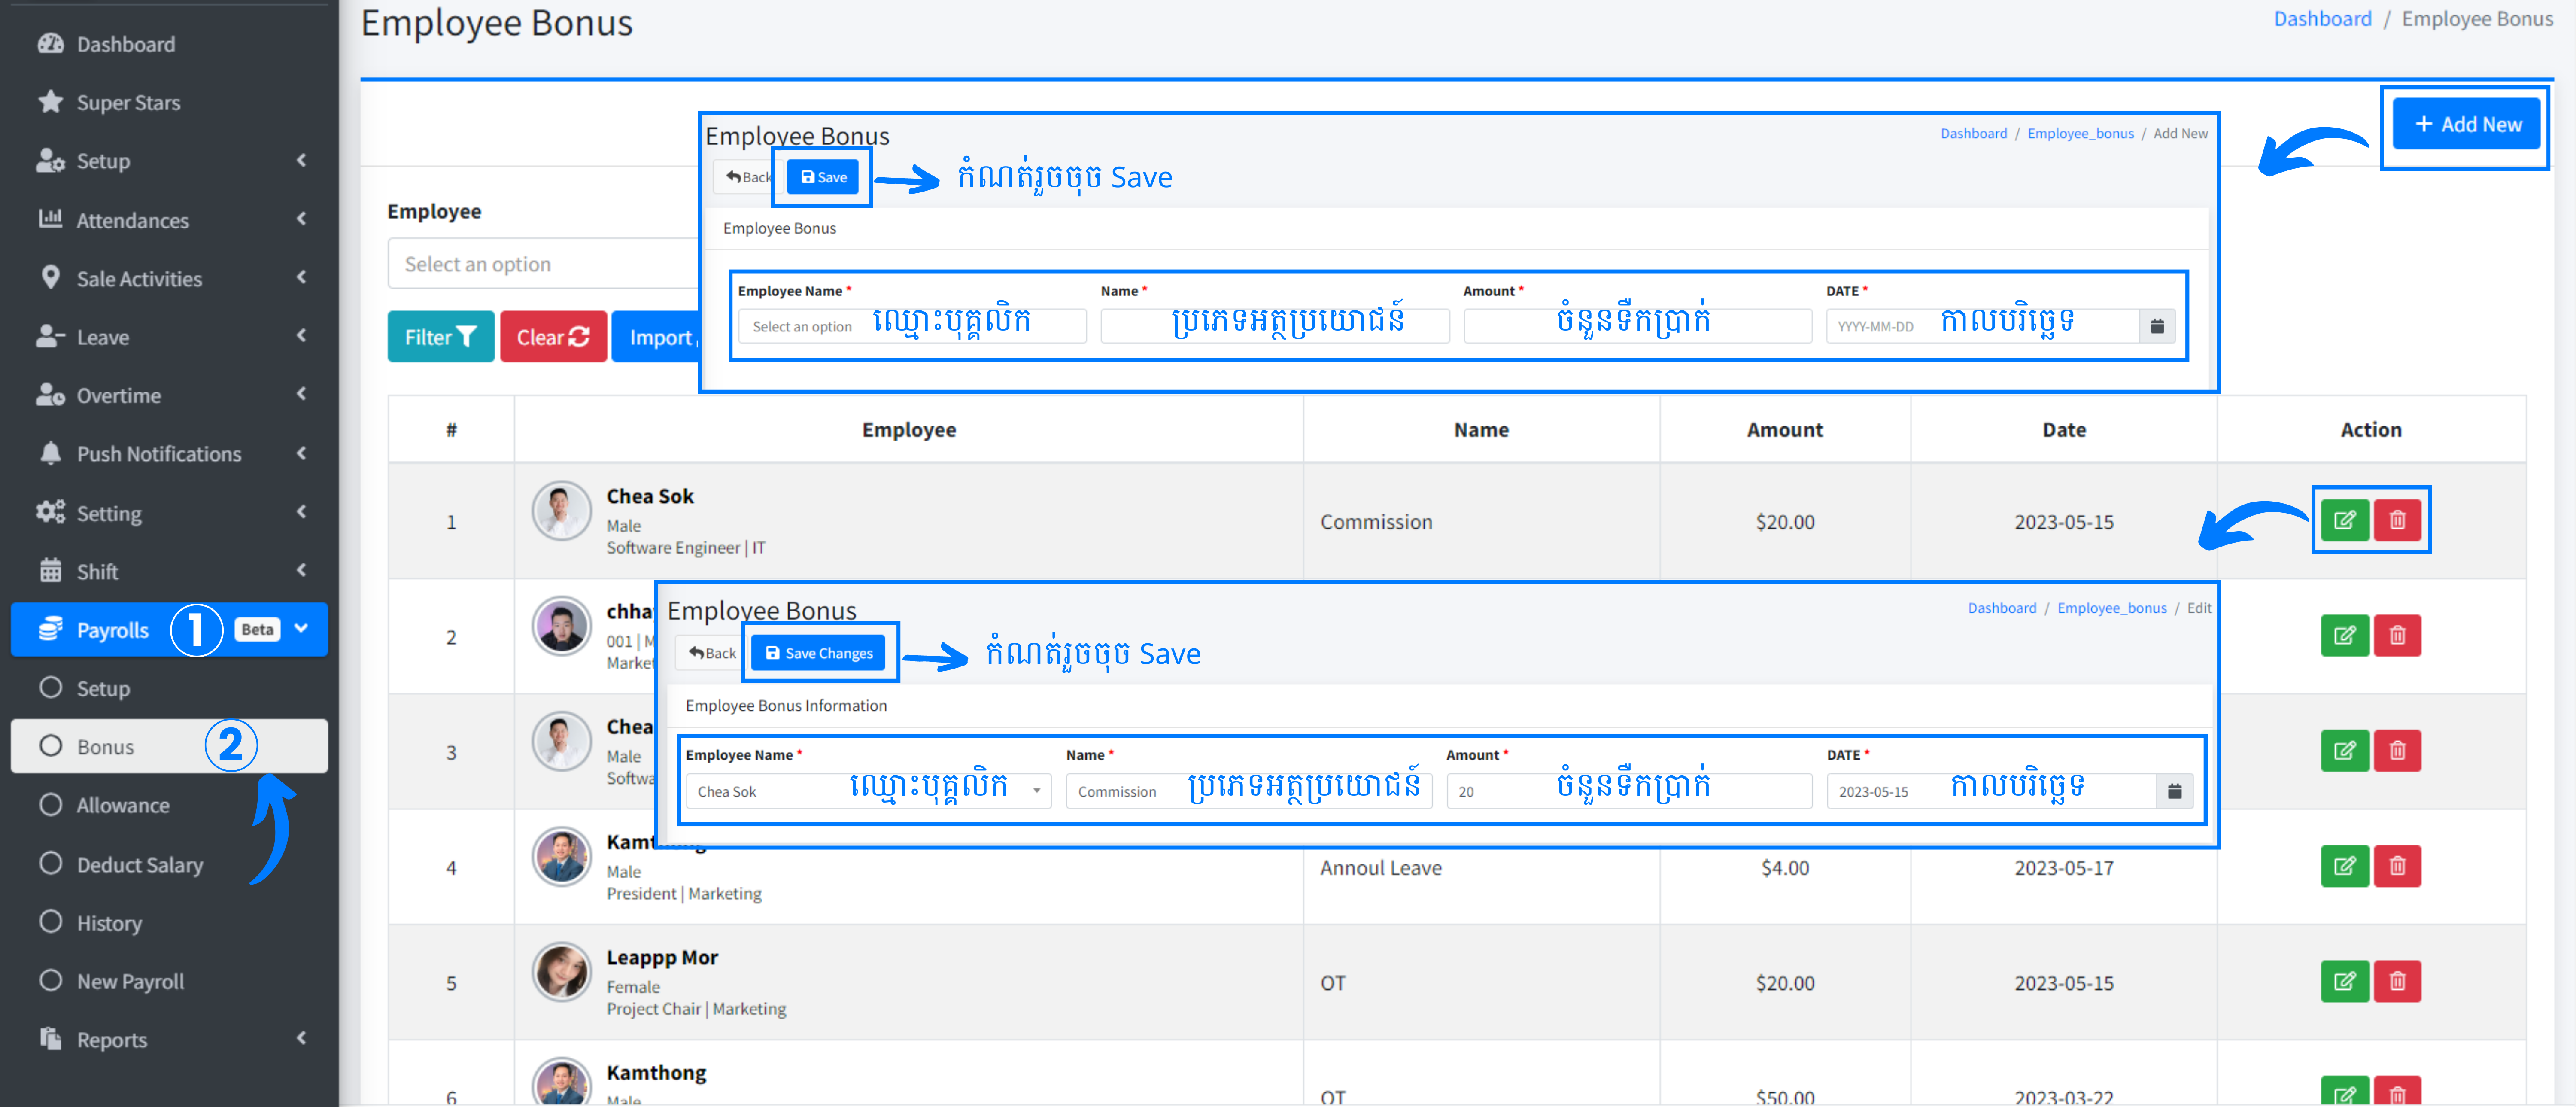Click the red trash icon in row 2
The width and height of the screenshot is (2576, 1107).
pos(2397,635)
